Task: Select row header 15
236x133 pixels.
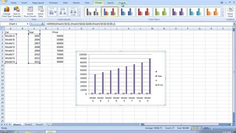Action: [x=2, y=84]
